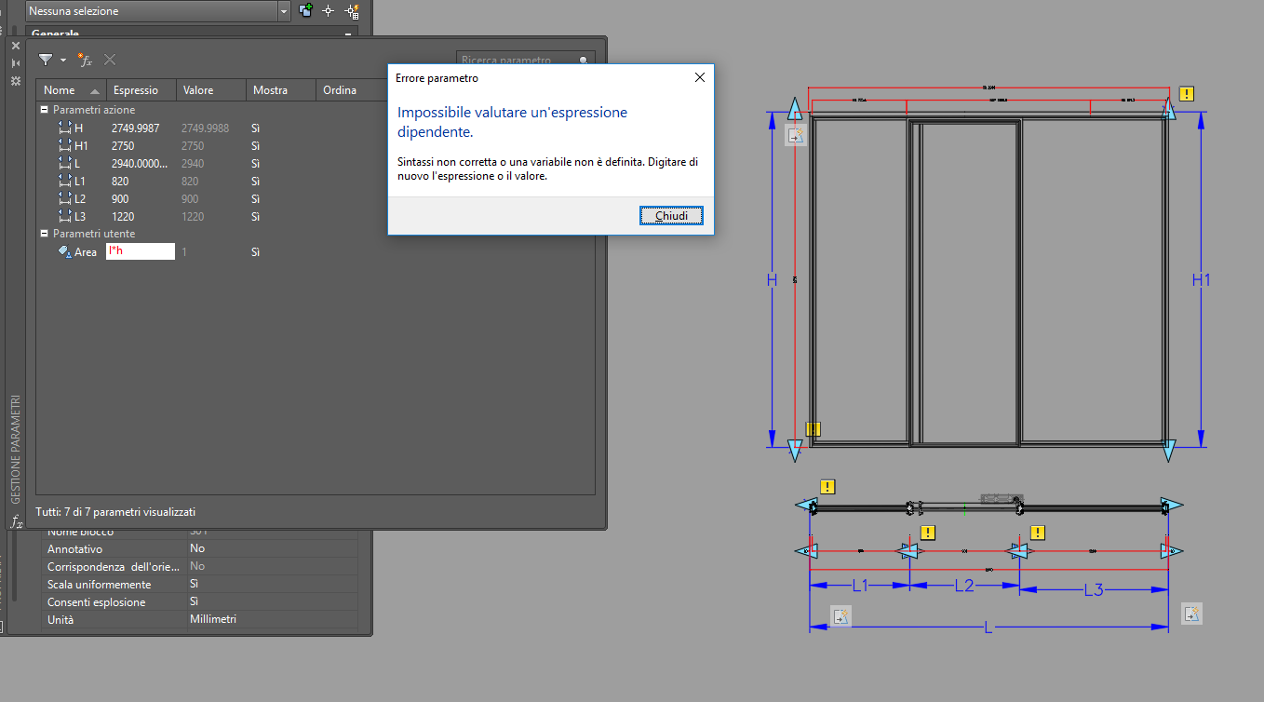Click the delete parameter X icon
The width and height of the screenshot is (1264, 702).
pyautogui.click(x=109, y=60)
